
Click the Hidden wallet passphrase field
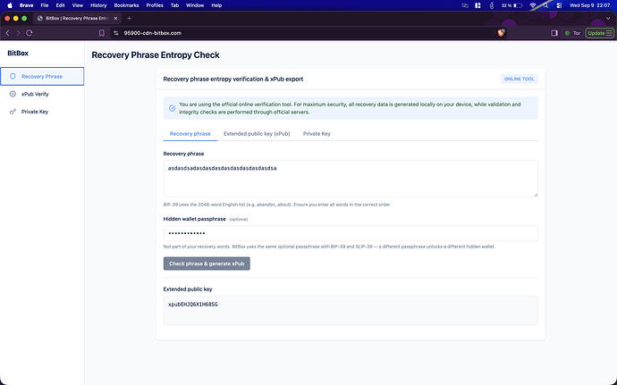point(351,233)
